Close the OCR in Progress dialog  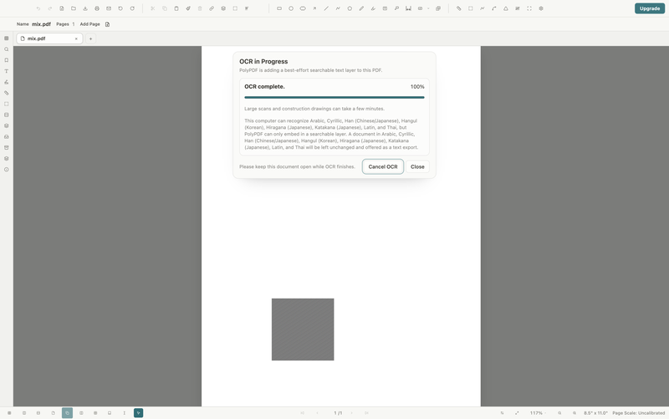tap(417, 166)
